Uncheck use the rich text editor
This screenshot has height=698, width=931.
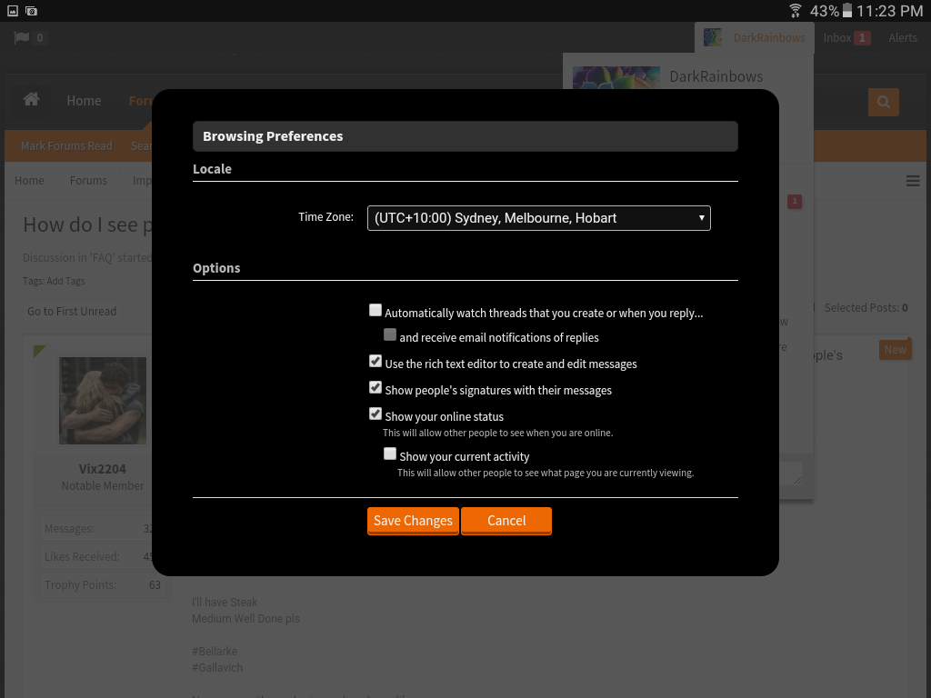(x=375, y=361)
